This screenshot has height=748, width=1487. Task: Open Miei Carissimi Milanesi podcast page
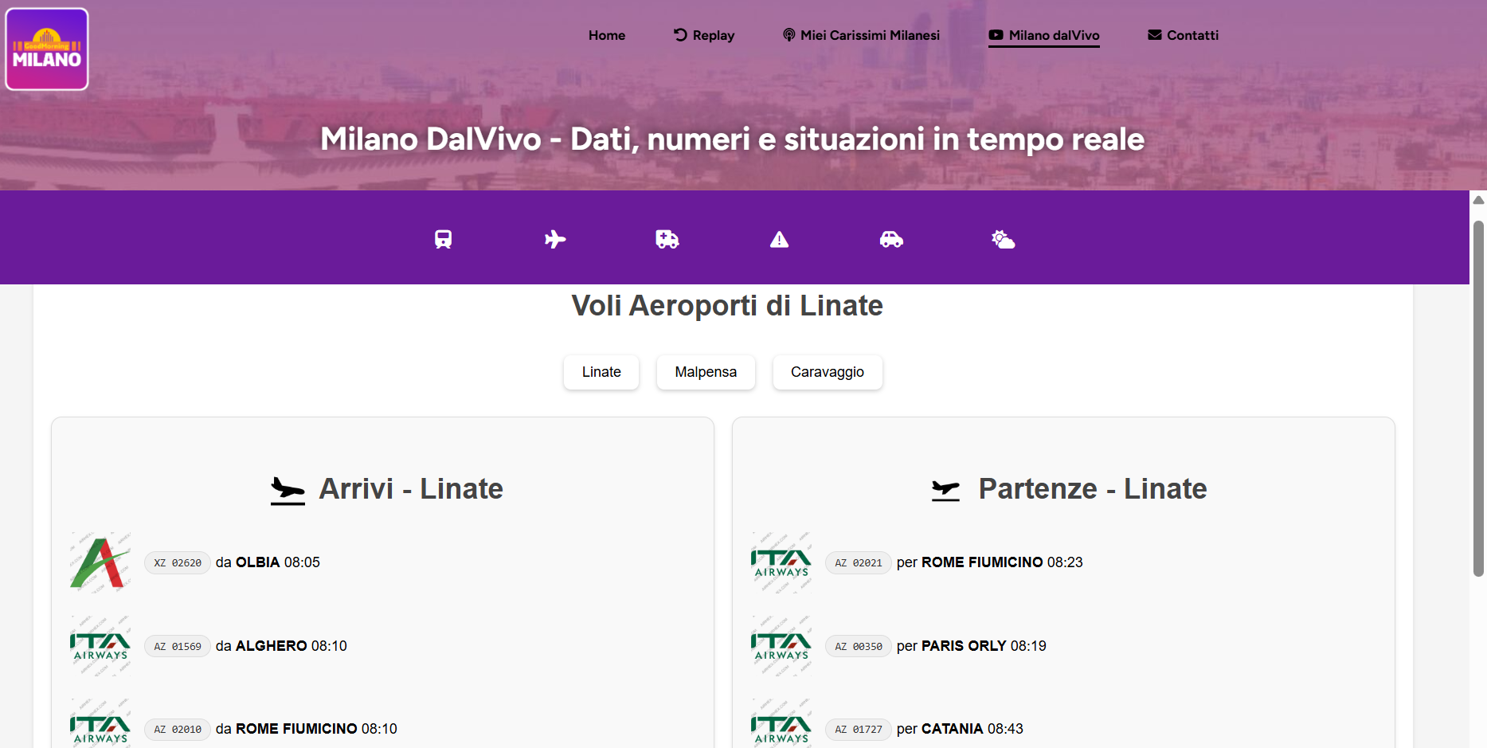click(x=861, y=35)
